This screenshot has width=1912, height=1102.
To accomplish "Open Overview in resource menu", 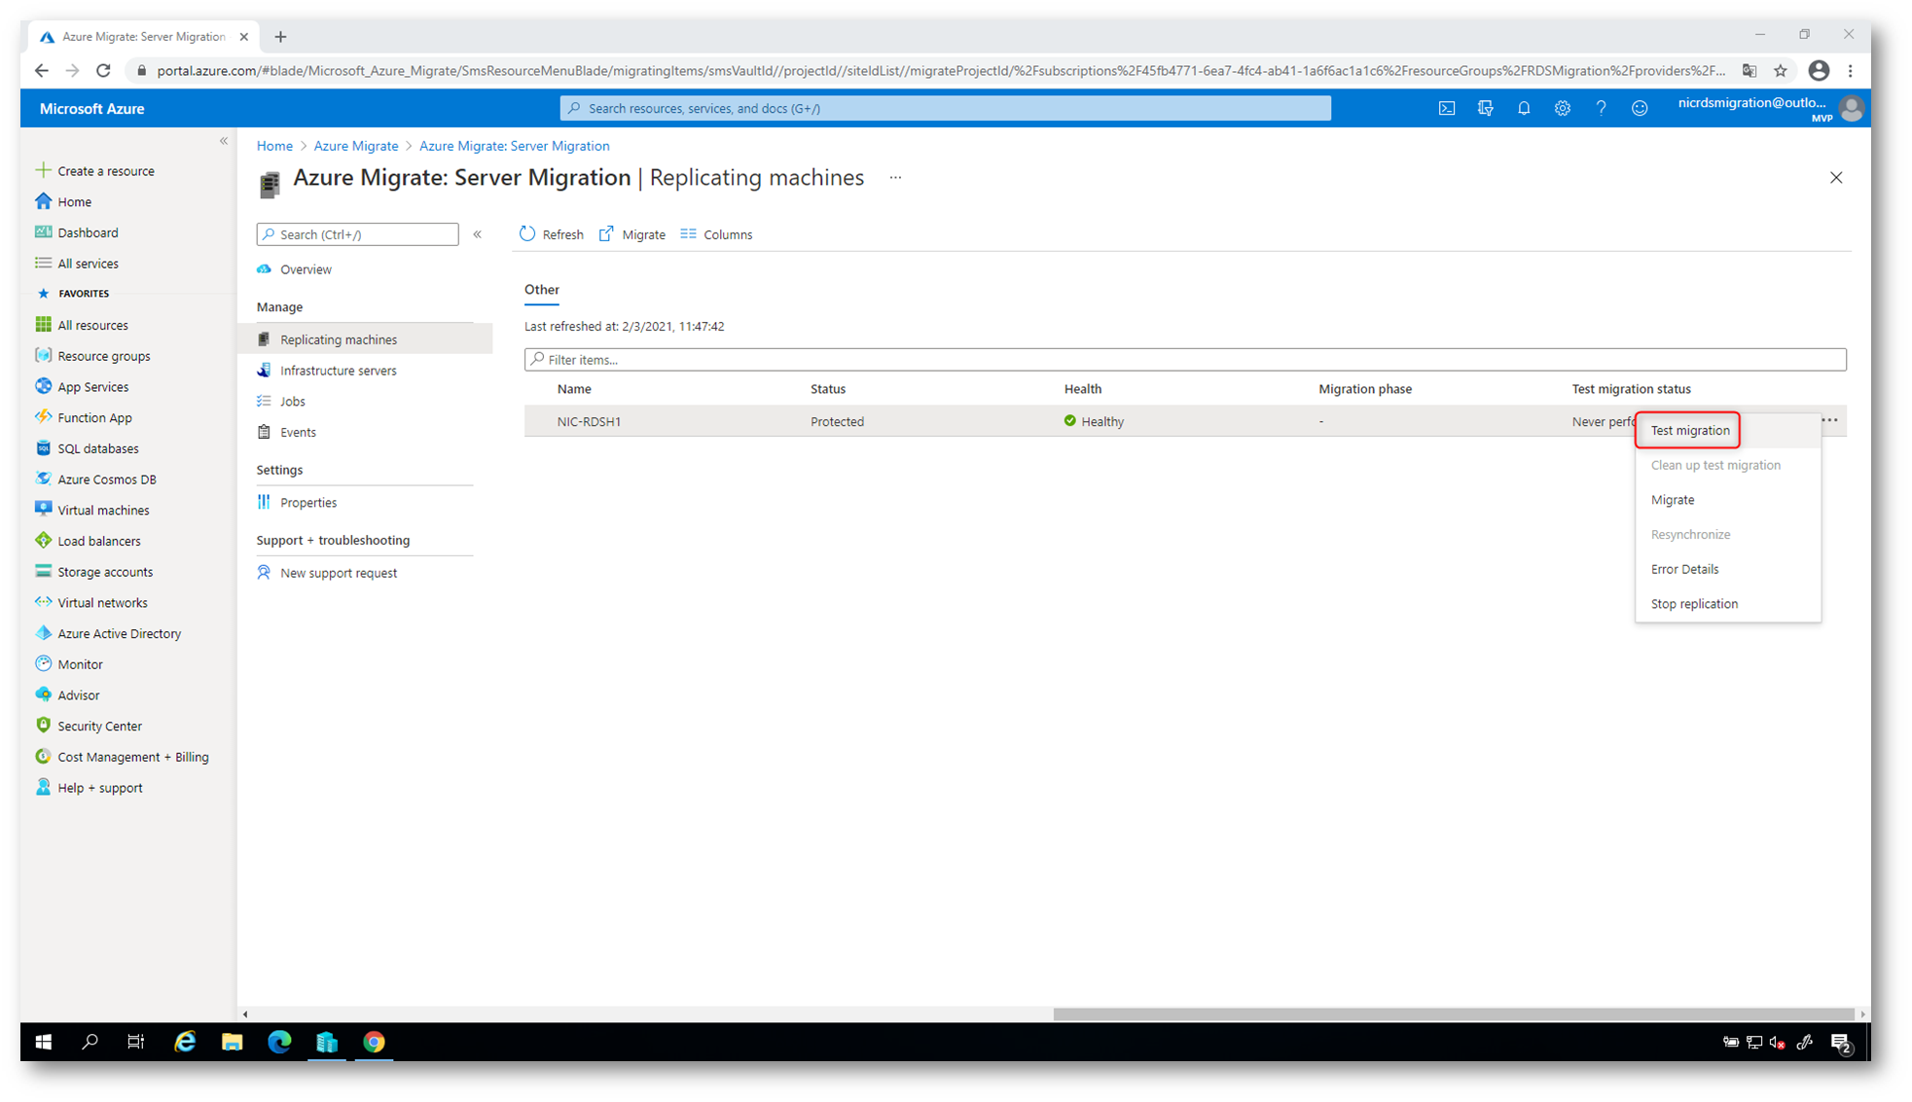I will (x=306, y=269).
